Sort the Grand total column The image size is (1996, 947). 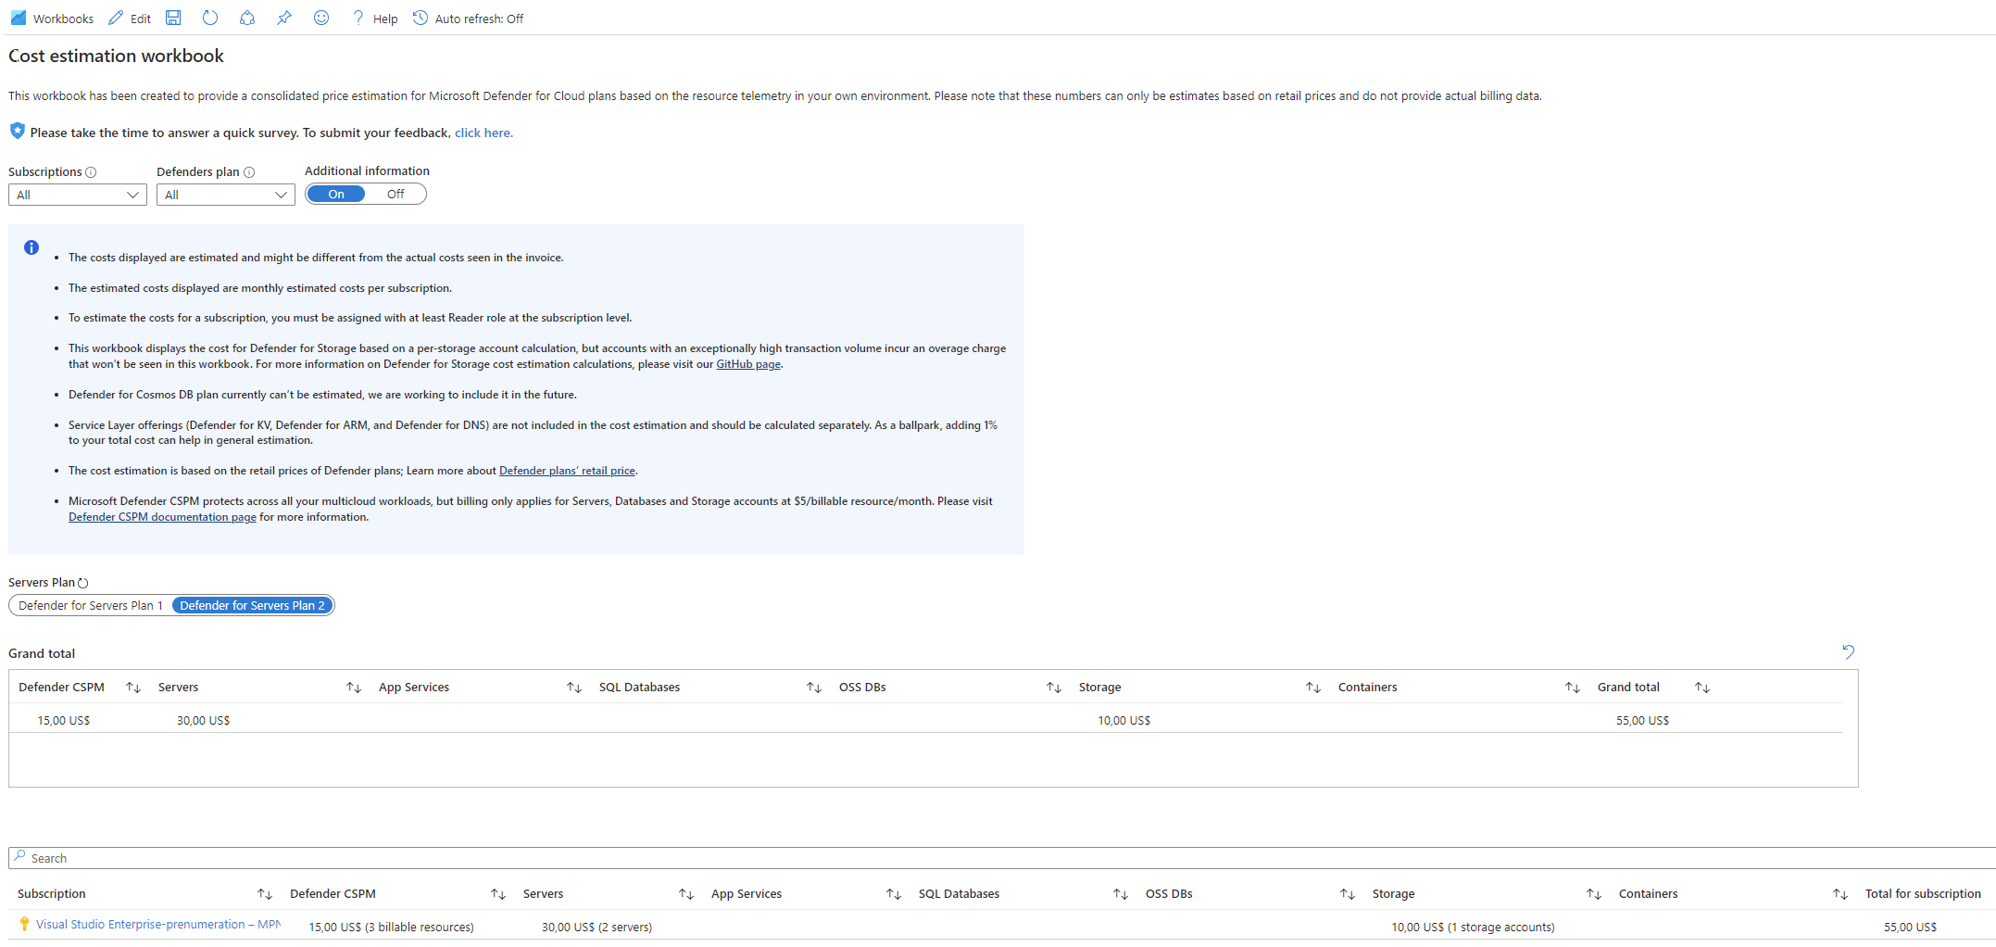click(x=1702, y=687)
